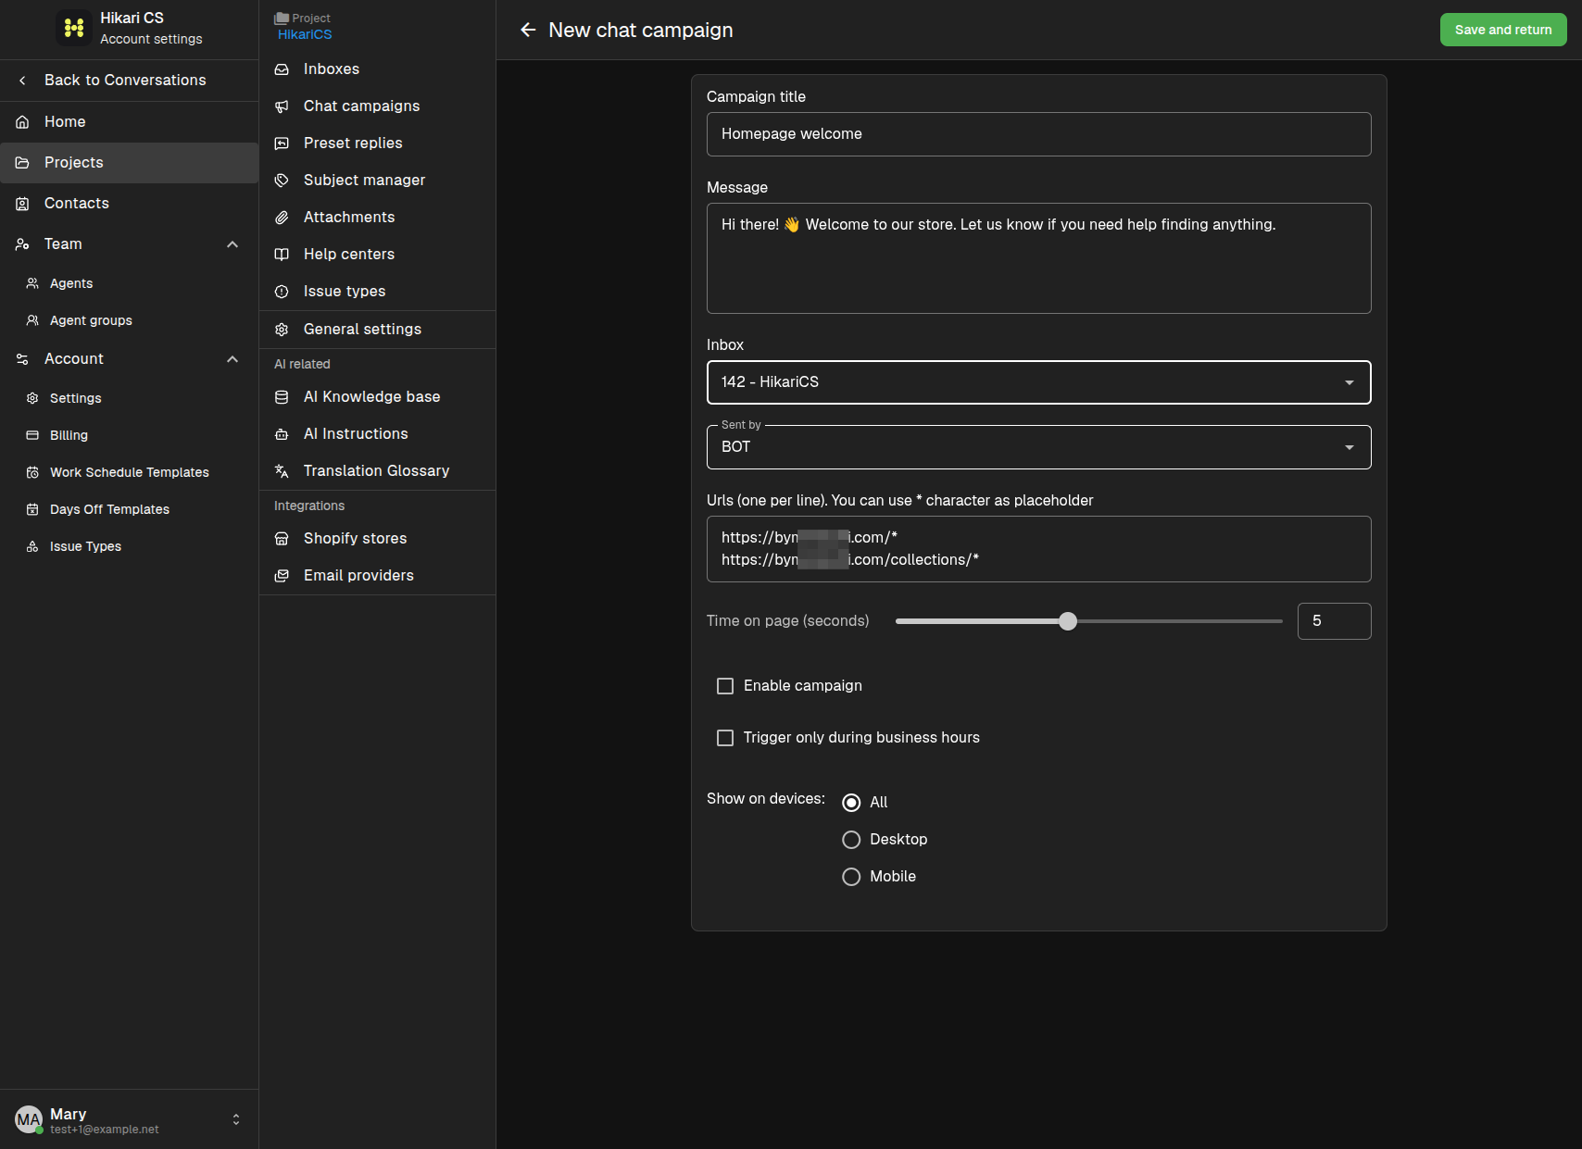Collapse the Team section chevron
Image resolution: width=1582 pixels, height=1149 pixels.
pos(232,244)
